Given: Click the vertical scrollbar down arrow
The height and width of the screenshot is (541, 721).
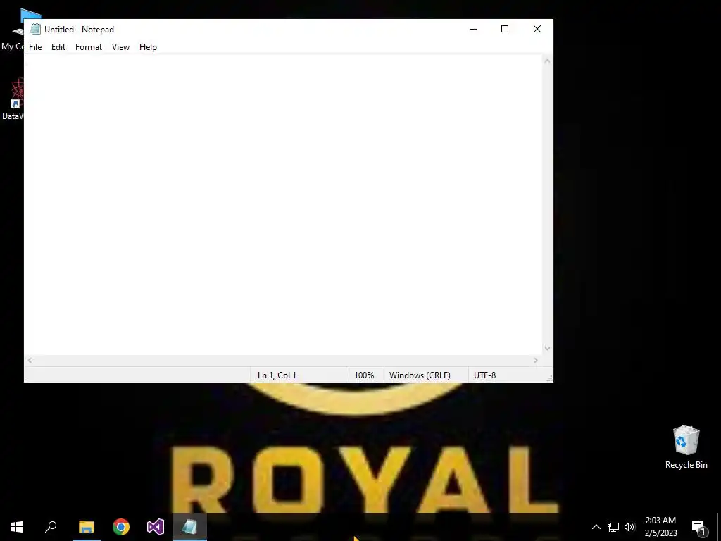Looking at the screenshot, I should 547,348.
